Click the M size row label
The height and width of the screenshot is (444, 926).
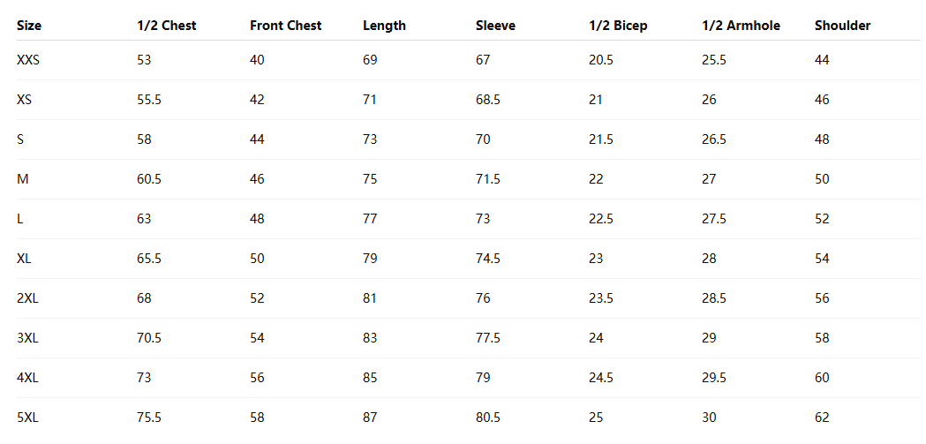tap(22, 179)
